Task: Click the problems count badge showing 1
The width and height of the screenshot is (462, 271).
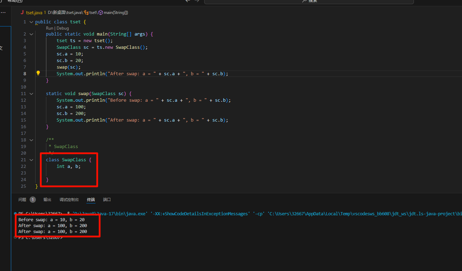Action: pos(33,200)
